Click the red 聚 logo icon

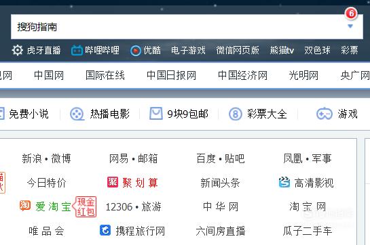click(113, 182)
